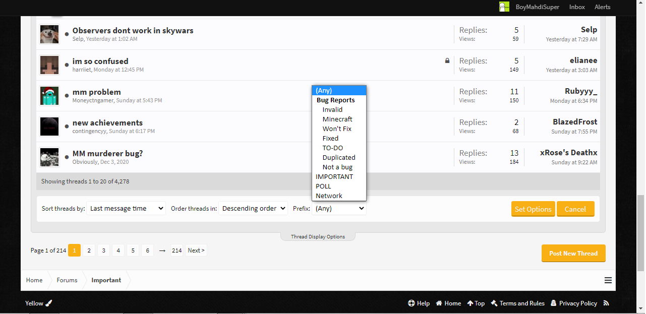This screenshot has width=646, height=314.
Task: Open Selp's avatar on Observers thread
Action: pyautogui.click(x=49, y=34)
